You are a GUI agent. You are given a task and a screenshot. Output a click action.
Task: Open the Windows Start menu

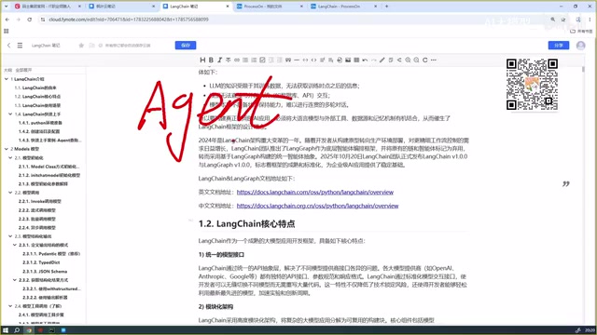point(6,330)
